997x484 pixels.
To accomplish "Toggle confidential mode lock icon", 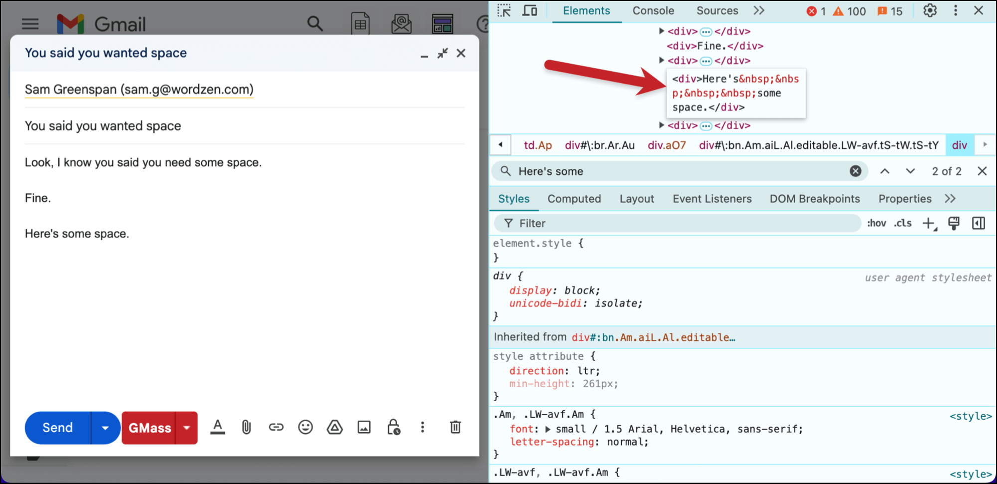I will point(394,427).
